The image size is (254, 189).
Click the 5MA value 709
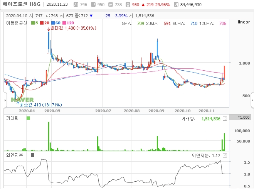coord(141,23)
